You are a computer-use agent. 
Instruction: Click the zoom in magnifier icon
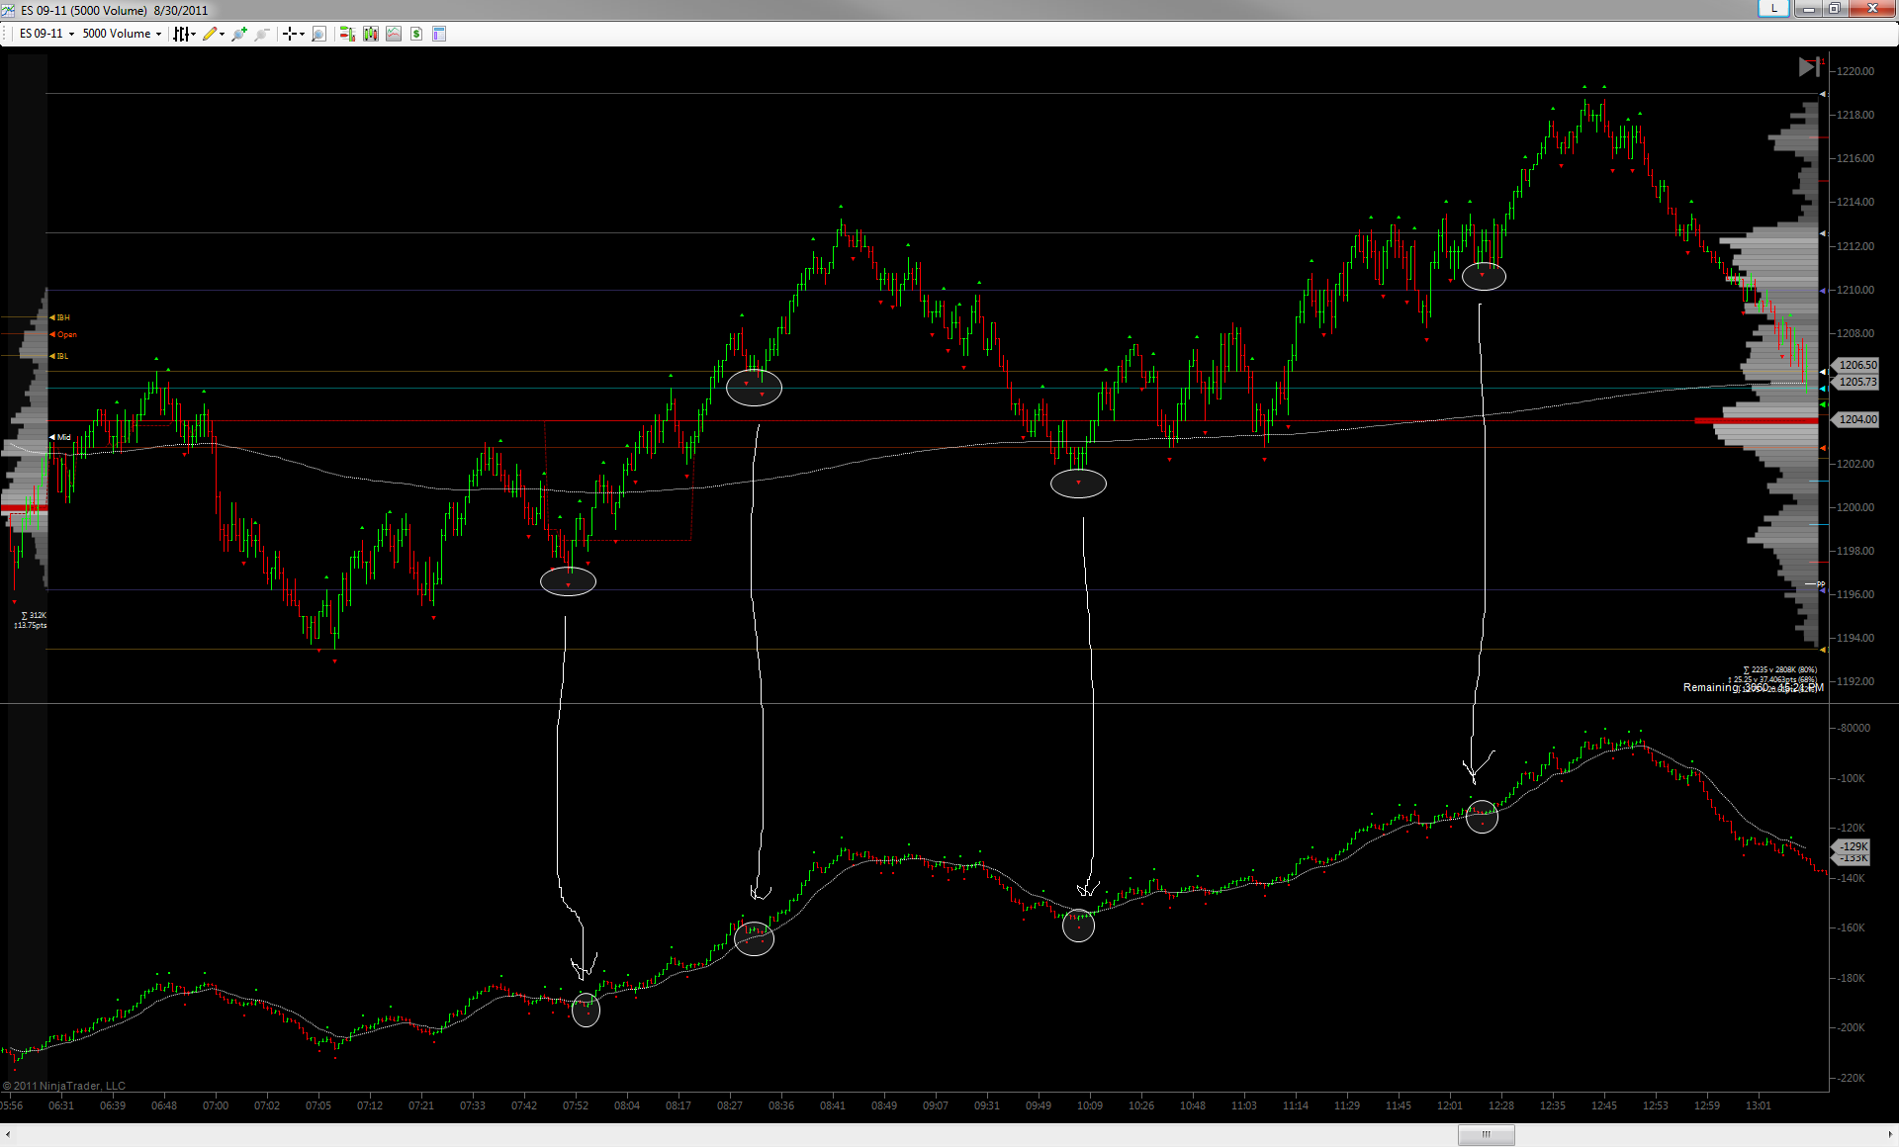(x=239, y=34)
